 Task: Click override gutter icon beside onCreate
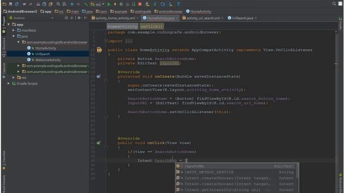[98, 76]
